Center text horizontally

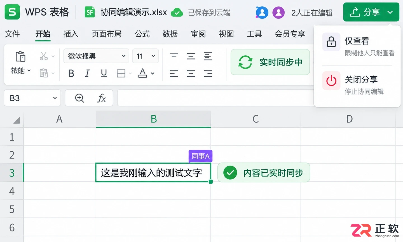[191, 73]
